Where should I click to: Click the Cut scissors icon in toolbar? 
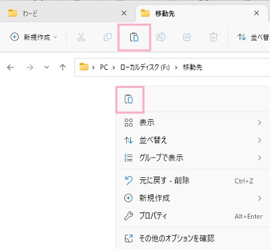(81, 37)
